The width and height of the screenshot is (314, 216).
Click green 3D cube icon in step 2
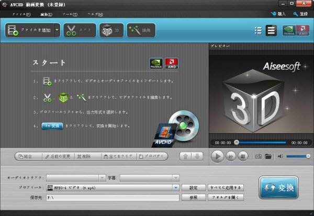[63, 98]
